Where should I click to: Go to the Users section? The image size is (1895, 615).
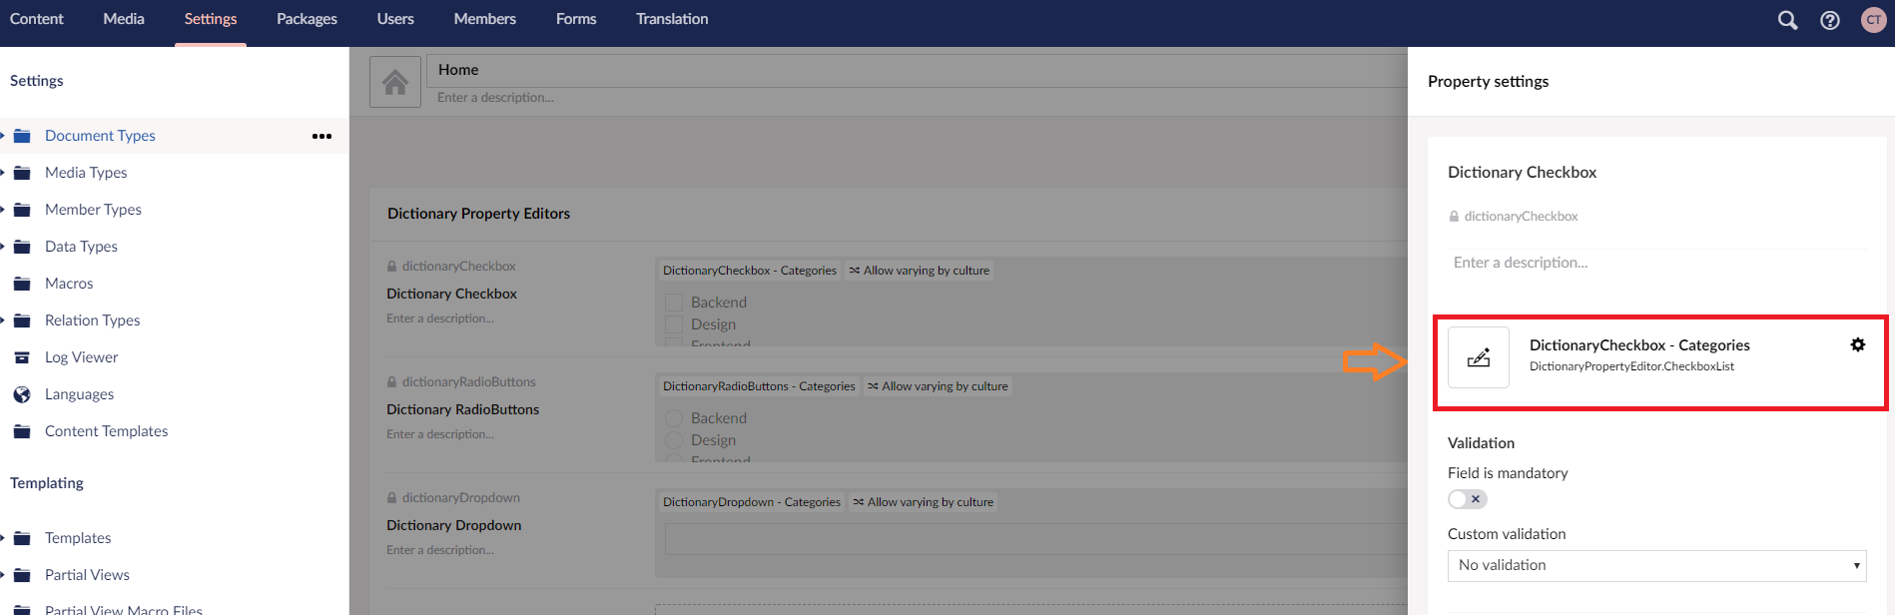tap(395, 19)
